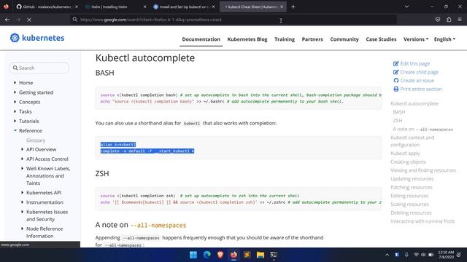Open Windows Start menu
467x262 pixels.
tap(193, 255)
